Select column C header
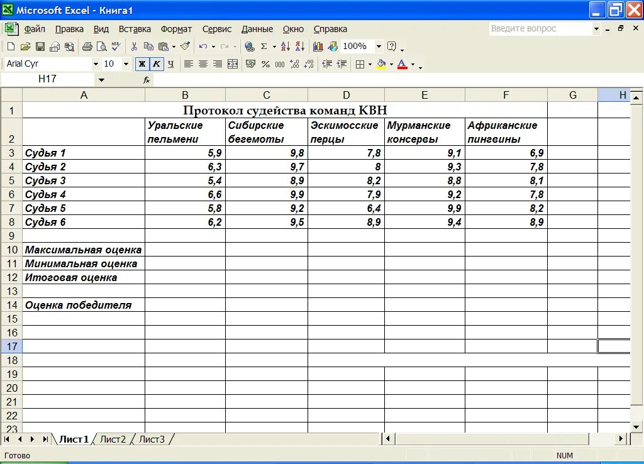The image size is (644, 464). (267, 96)
